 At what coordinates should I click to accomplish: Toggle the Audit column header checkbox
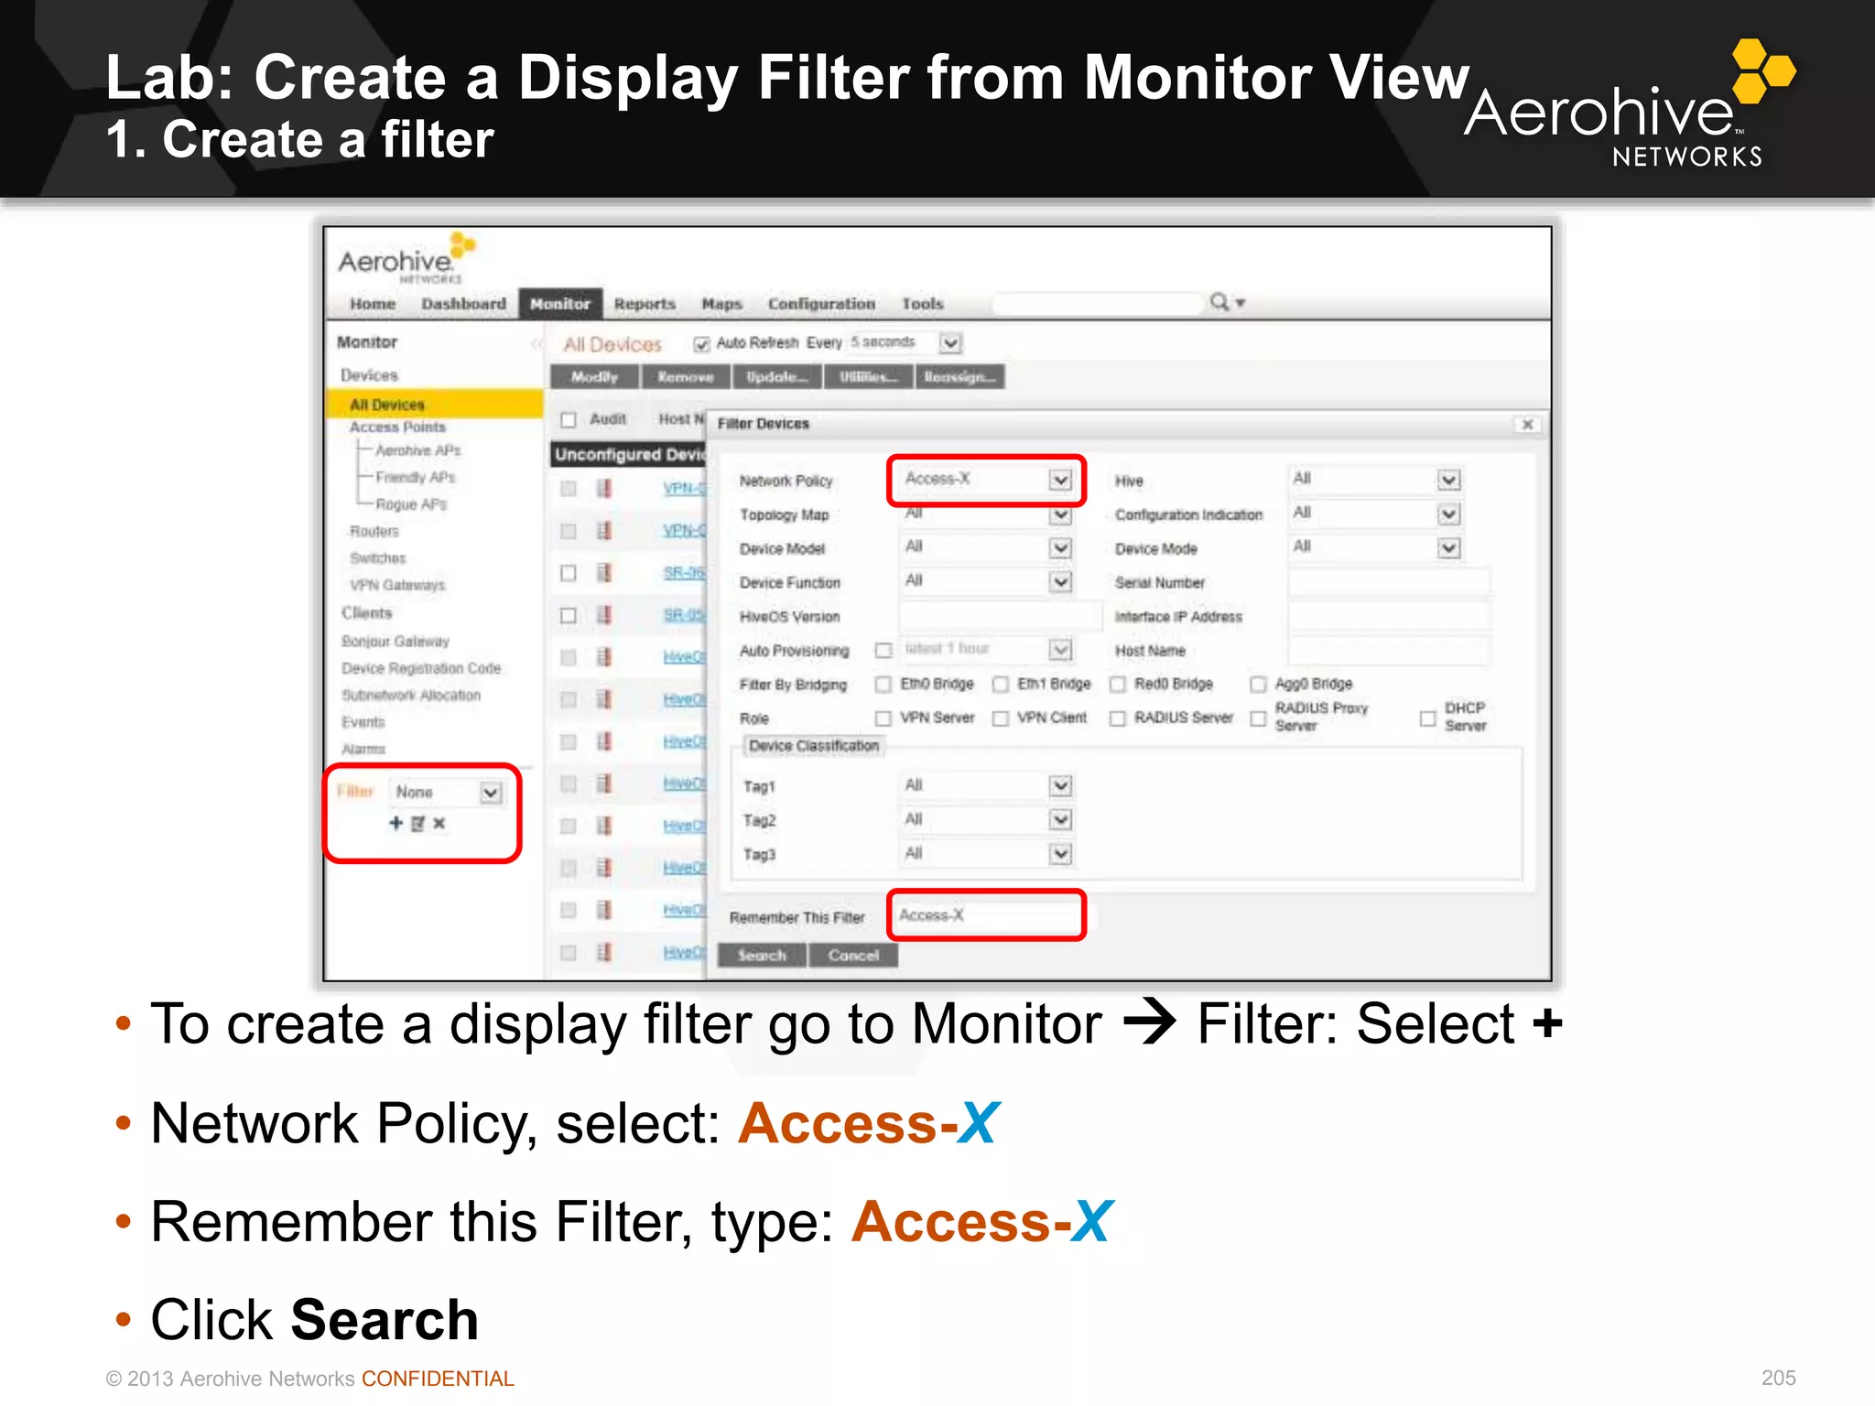[569, 419]
